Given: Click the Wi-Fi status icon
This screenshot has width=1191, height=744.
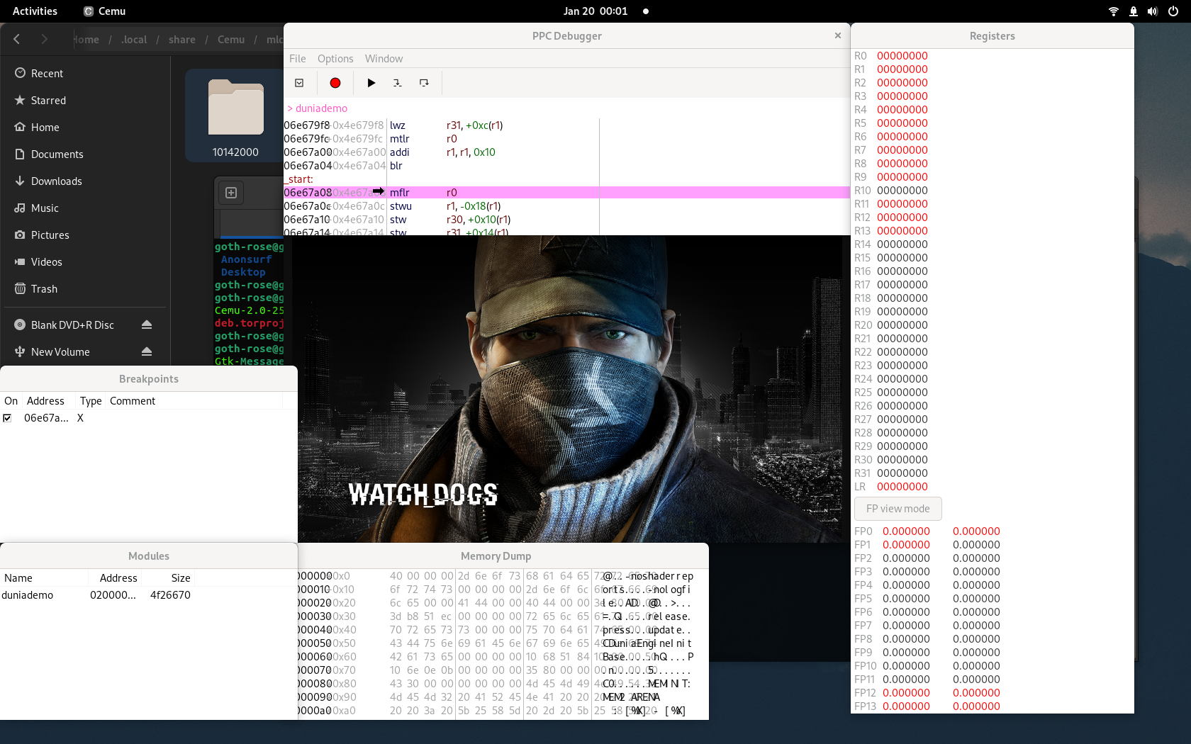Looking at the screenshot, I should point(1112,11).
